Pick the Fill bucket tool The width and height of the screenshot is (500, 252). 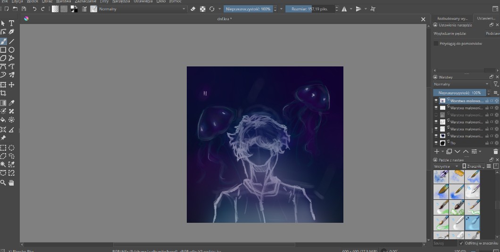[x=3, y=120]
